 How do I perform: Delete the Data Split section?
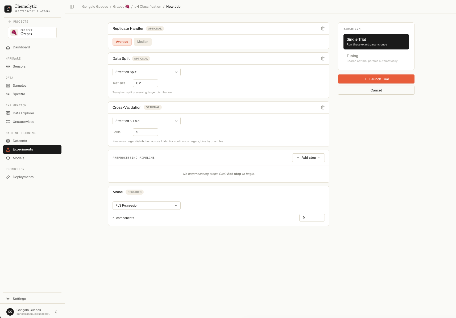(323, 58)
